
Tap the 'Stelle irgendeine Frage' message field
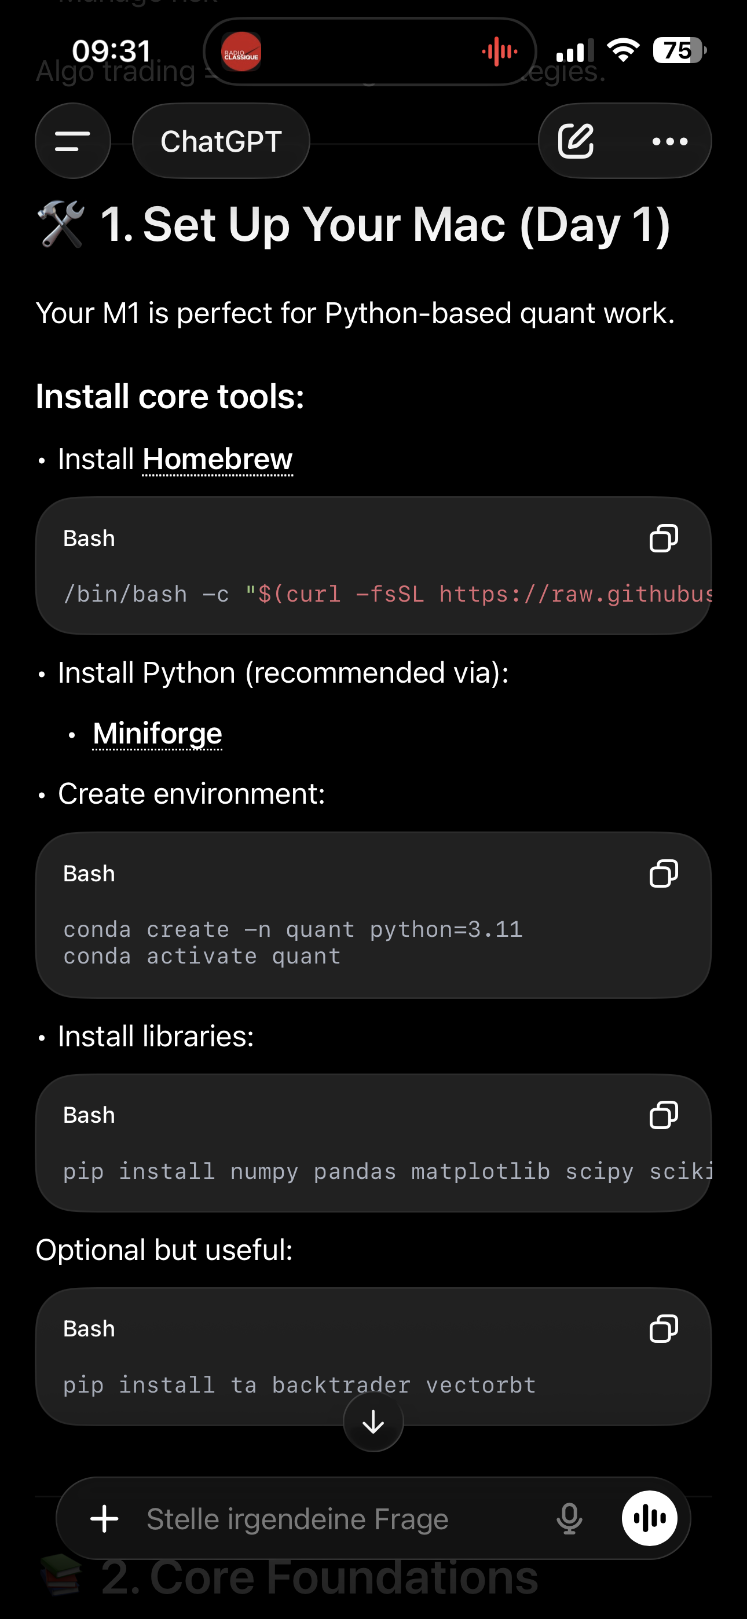(x=298, y=1519)
